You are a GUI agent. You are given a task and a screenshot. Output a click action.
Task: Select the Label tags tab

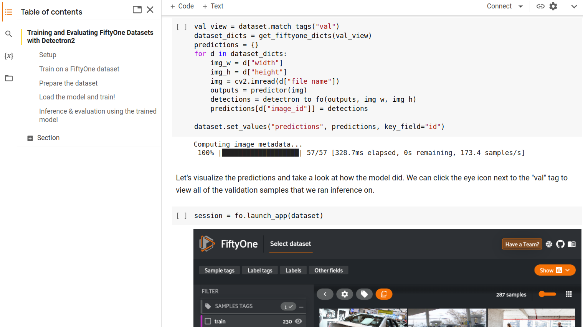(x=260, y=270)
